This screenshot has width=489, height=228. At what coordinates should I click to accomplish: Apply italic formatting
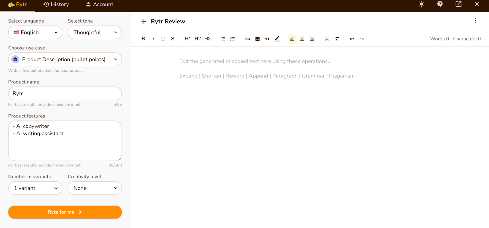pos(153,39)
